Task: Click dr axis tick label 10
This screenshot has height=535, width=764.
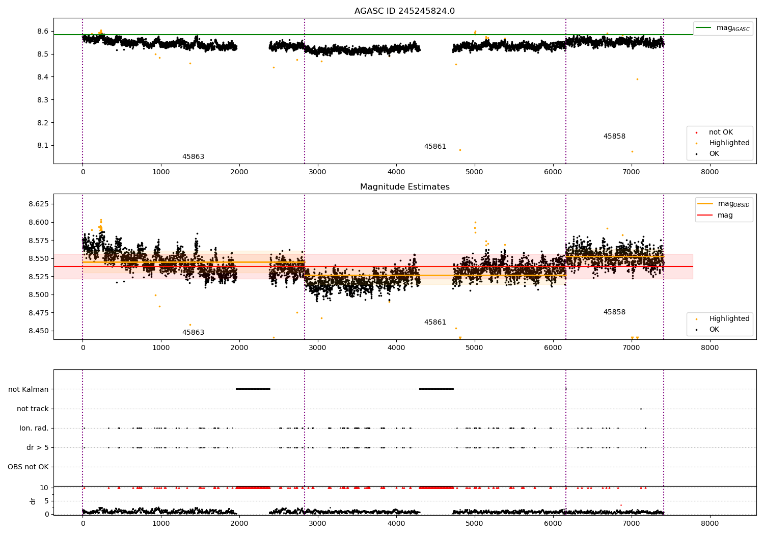Action: pos(44,488)
